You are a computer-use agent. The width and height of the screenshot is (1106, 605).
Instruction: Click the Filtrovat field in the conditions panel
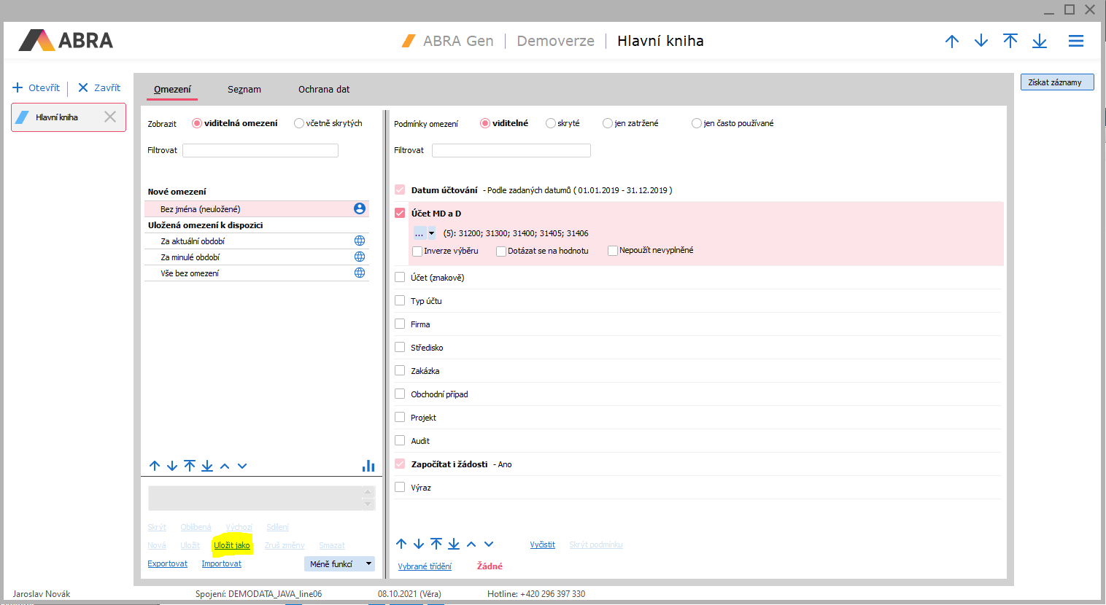click(x=511, y=150)
